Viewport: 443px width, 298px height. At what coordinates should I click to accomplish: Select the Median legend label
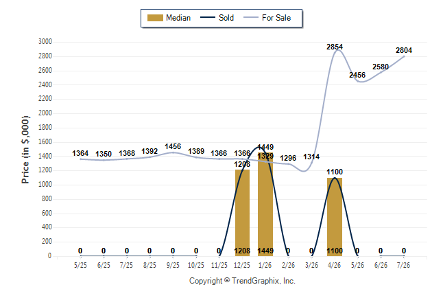tap(178, 18)
